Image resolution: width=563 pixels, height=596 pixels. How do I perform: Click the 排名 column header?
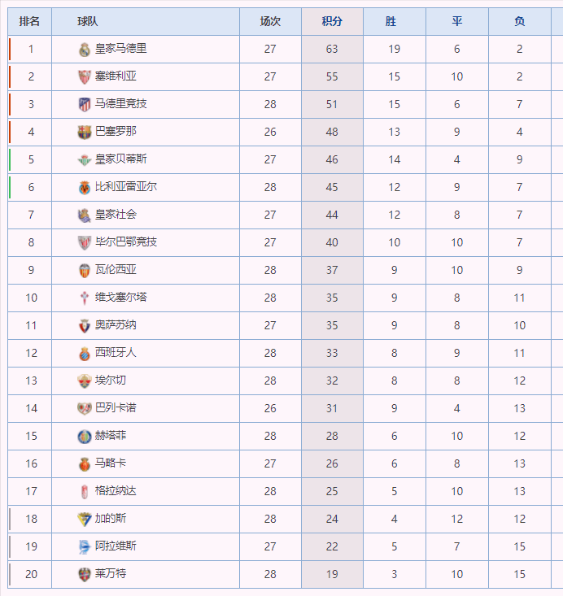point(30,22)
